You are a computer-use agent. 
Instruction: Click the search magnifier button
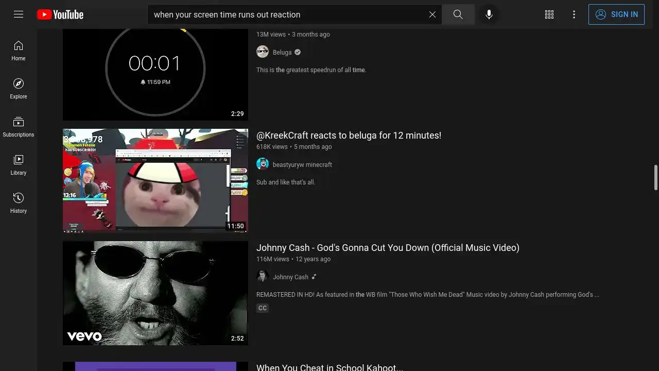[458, 14]
